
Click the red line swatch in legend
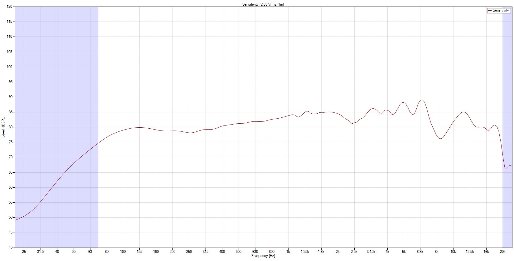490,10
